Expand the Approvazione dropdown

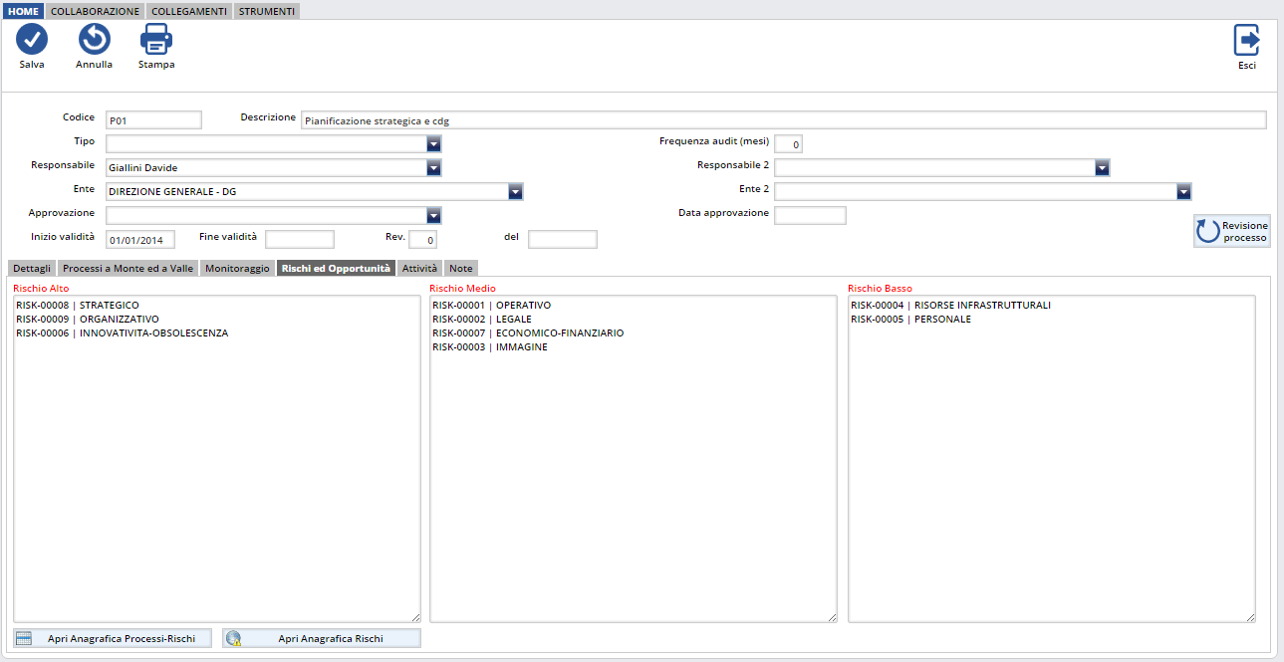(433, 216)
